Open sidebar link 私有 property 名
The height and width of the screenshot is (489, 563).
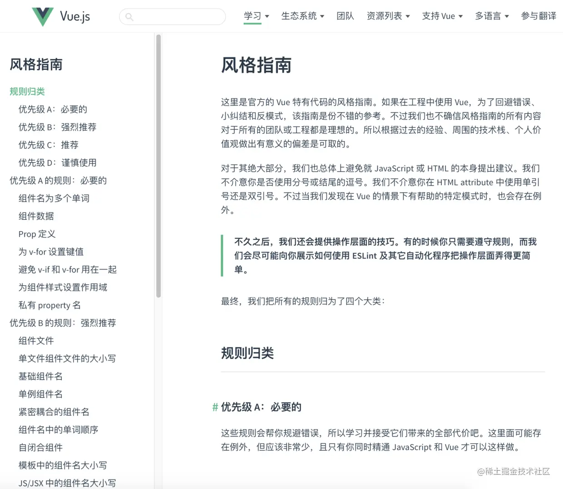49,305
